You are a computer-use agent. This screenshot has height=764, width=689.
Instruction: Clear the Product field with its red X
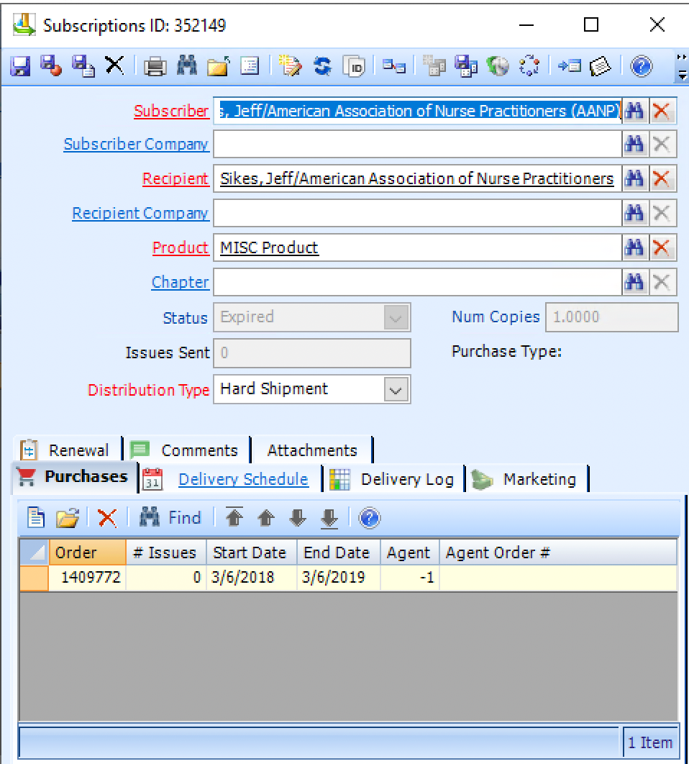(x=660, y=247)
